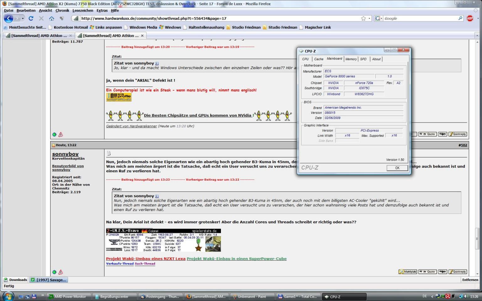The image size is (482, 301).
Task: Go back with Firefox back arrow
Action: coord(8,18)
